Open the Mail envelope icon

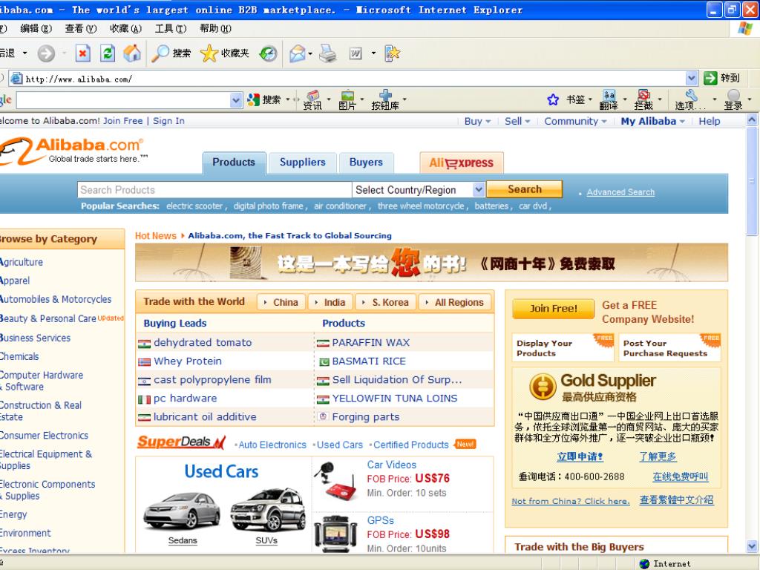point(297,53)
